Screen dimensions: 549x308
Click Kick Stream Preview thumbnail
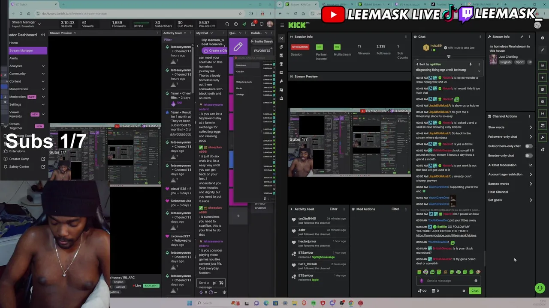(x=350, y=142)
